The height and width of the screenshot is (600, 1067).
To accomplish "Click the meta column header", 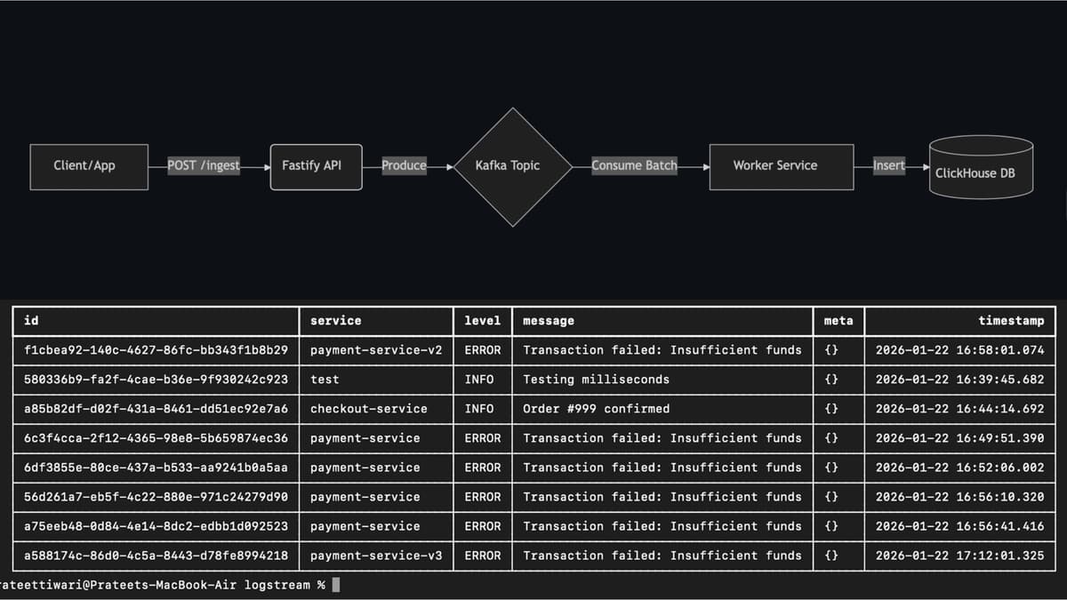I will (837, 321).
